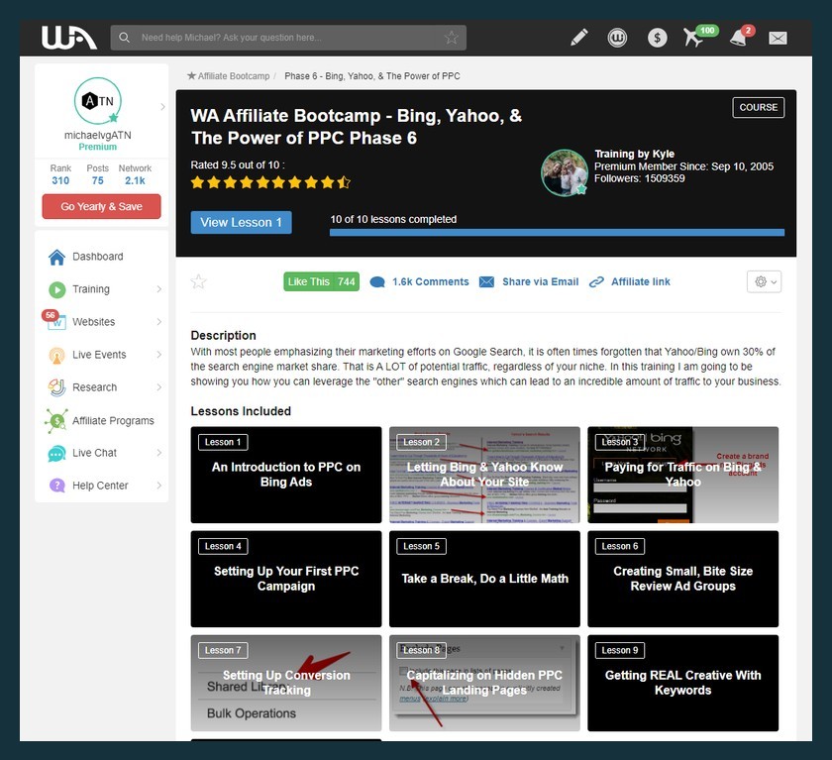Expand the Help Center chevron
832x760 pixels.
158,486
